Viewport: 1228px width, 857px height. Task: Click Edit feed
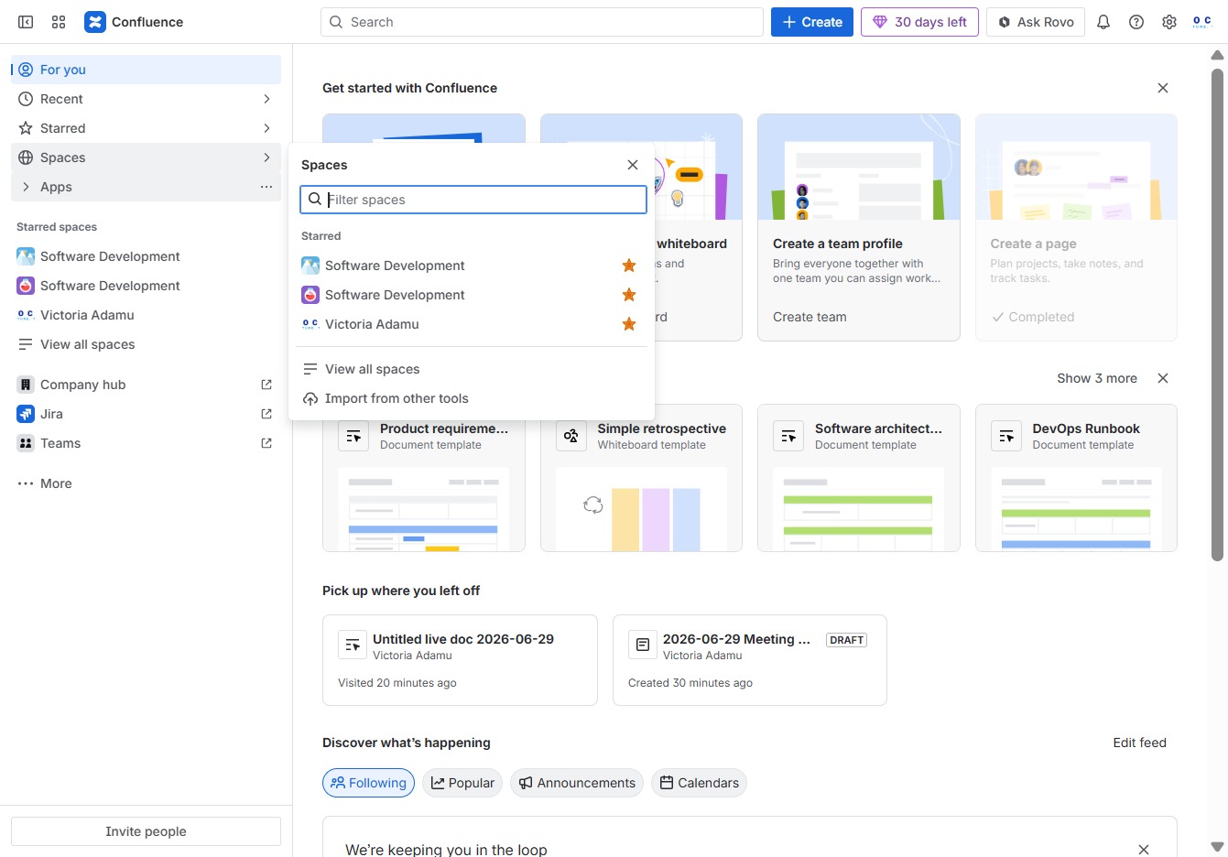pyautogui.click(x=1139, y=743)
